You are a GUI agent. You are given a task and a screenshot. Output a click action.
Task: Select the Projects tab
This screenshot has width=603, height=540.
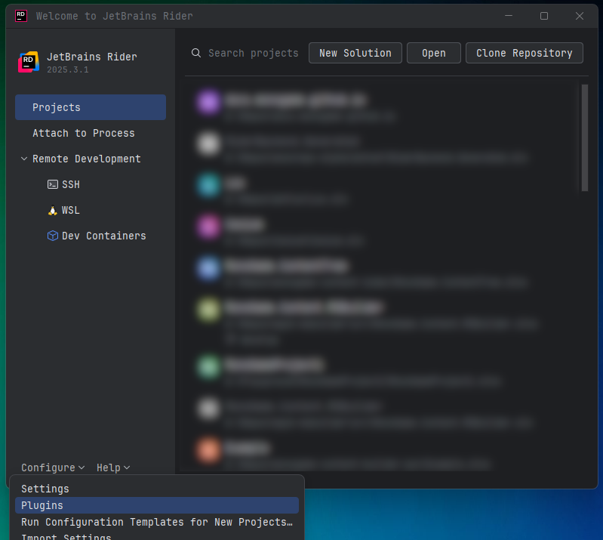point(91,107)
